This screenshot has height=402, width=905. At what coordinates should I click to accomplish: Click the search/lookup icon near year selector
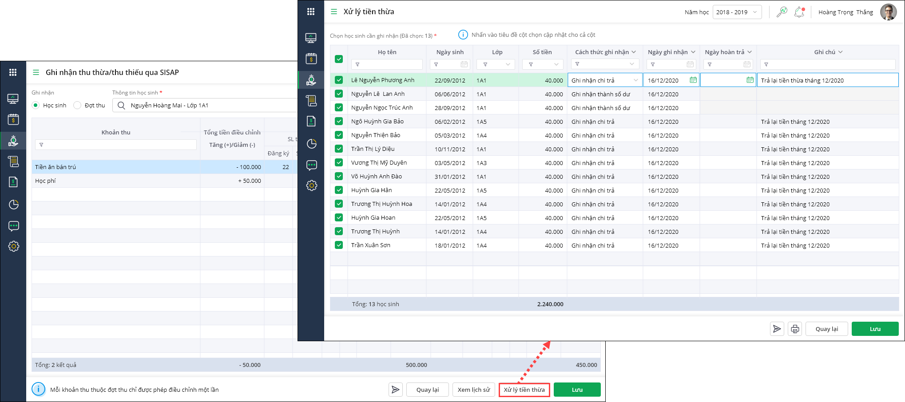coord(782,12)
